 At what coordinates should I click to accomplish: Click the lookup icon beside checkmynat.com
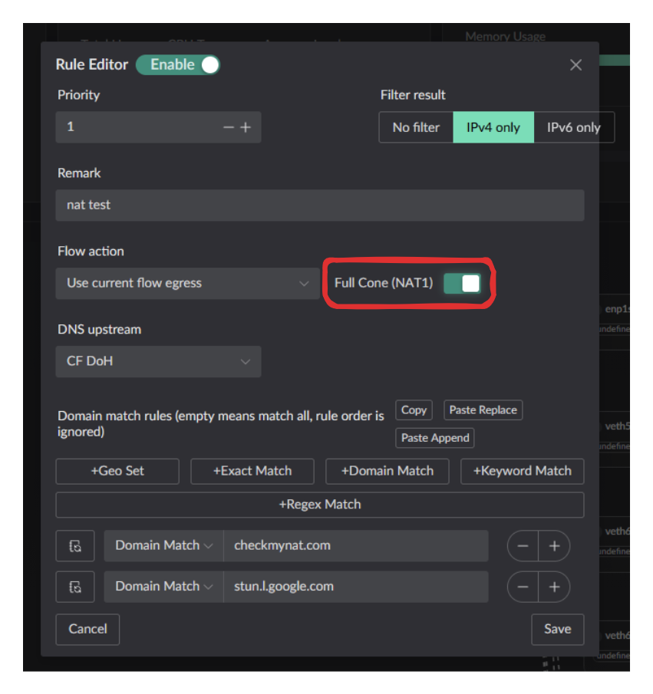75,546
